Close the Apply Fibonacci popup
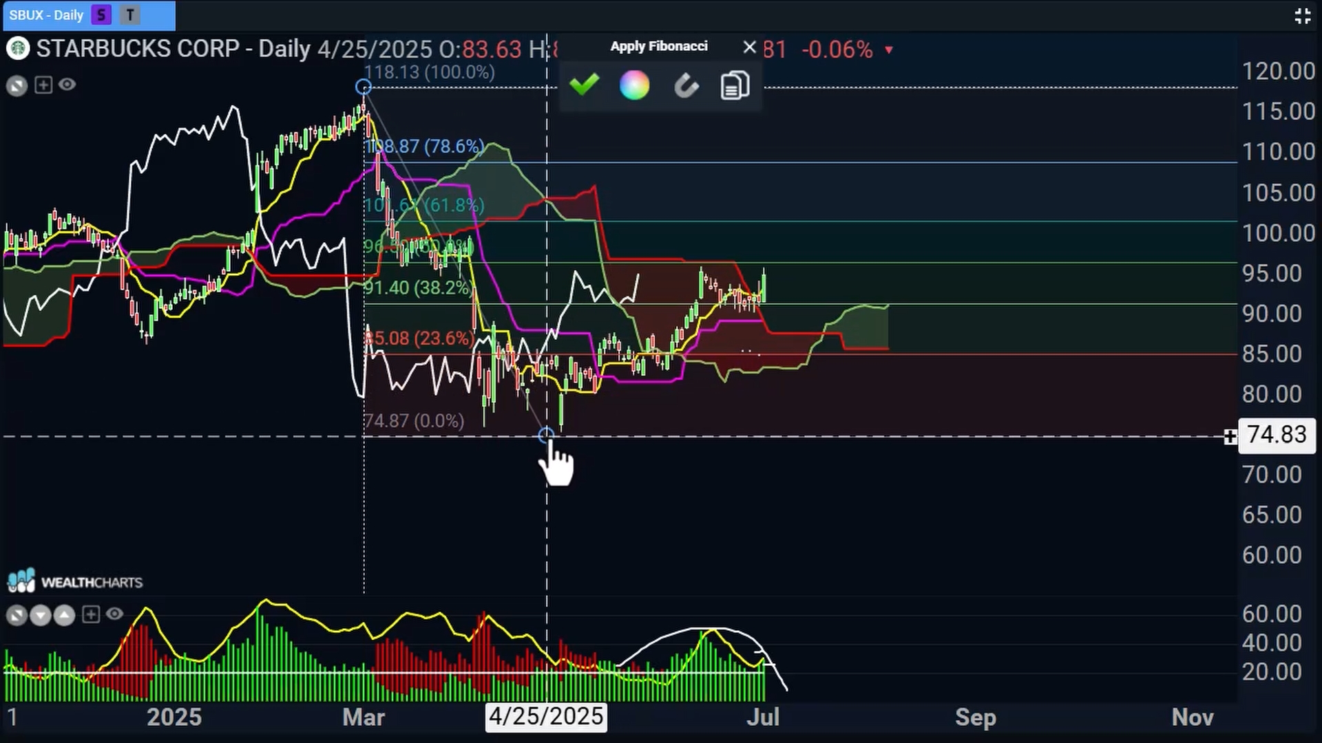The width and height of the screenshot is (1322, 743). click(750, 47)
